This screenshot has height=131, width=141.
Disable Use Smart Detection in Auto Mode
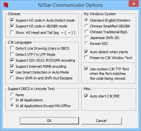coord(12,72)
